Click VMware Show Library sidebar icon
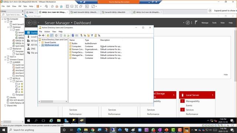237x133 pixels. pos(67,6)
